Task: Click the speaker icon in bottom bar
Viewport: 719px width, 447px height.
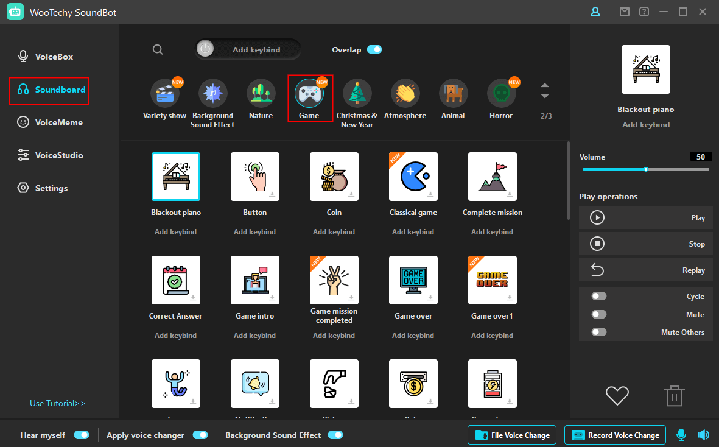Action: click(704, 435)
